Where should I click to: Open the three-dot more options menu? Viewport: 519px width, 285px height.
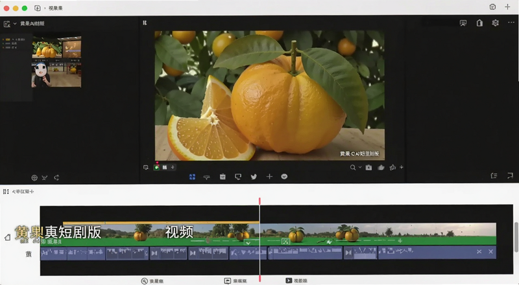coord(511,23)
